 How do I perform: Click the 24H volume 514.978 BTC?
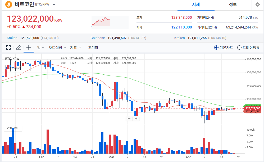click(248, 17)
